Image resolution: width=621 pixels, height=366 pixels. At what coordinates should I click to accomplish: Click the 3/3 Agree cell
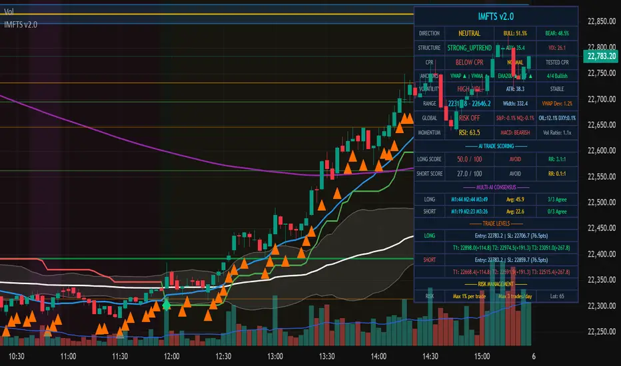[557, 200]
